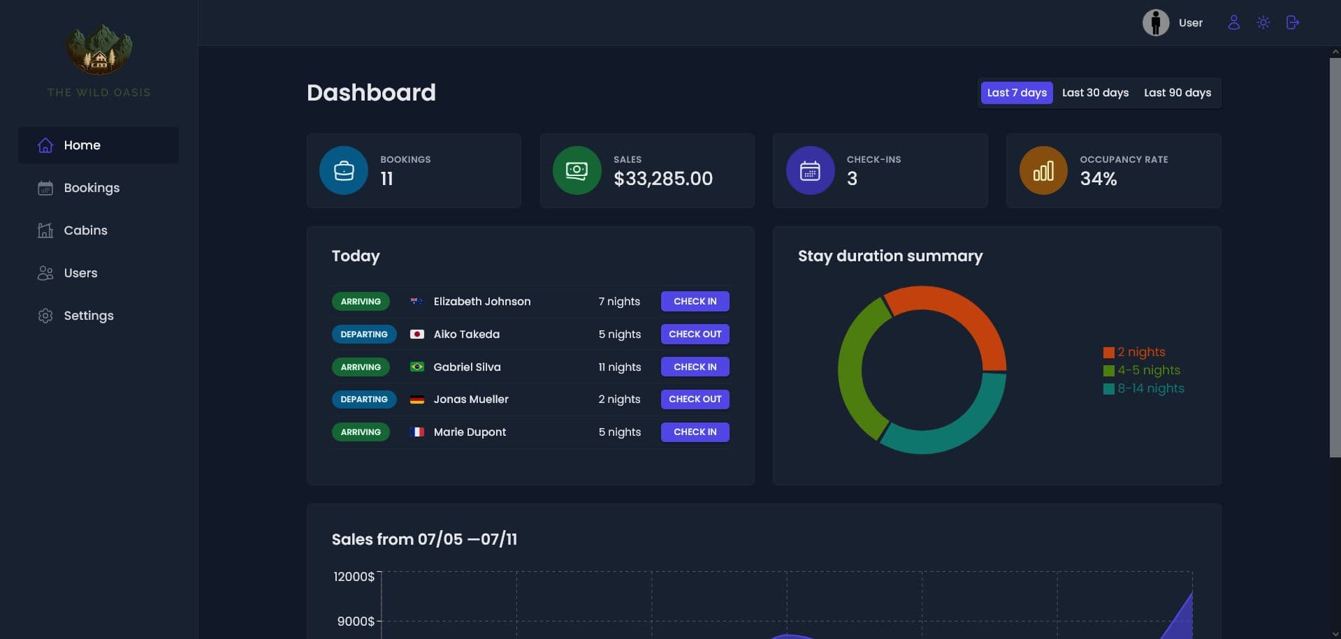Check in Gabriel Silva
Viewport: 1341px width, 639px height.
(695, 367)
